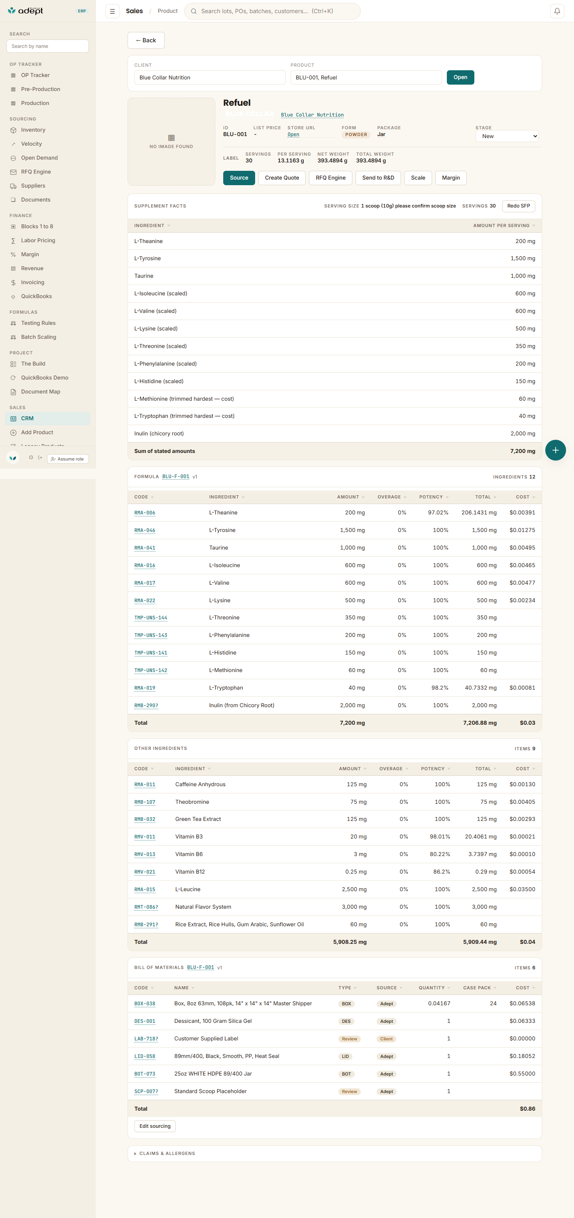This screenshot has width=574, height=1218.
Task: Click the Scale button
Action: pyautogui.click(x=418, y=178)
